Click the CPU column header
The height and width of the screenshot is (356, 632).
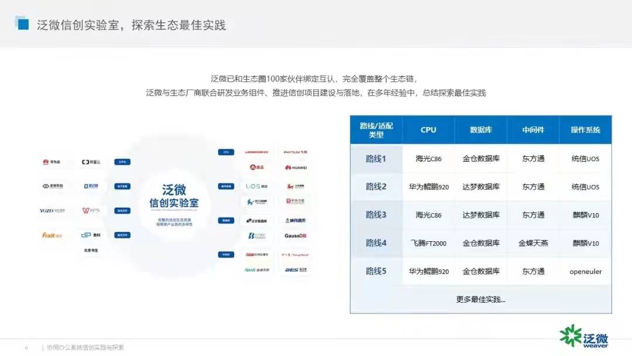[x=428, y=130]
